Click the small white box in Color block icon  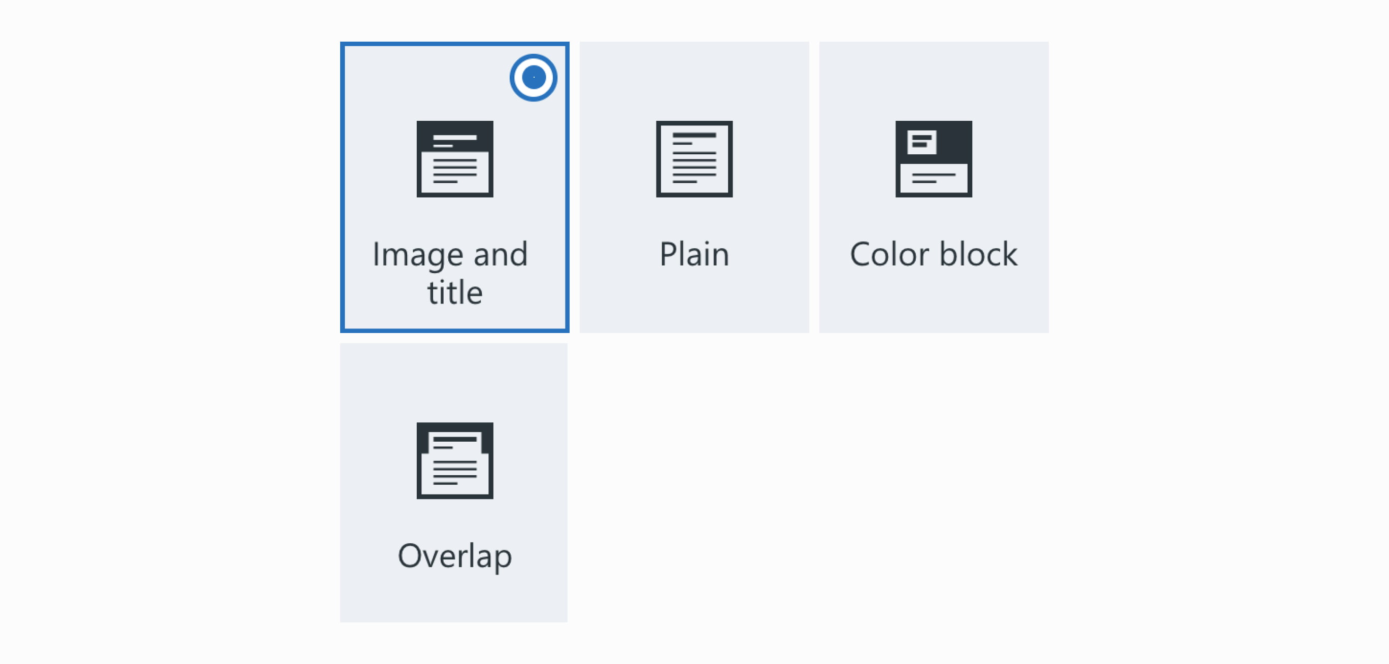(x=921, y=142)
